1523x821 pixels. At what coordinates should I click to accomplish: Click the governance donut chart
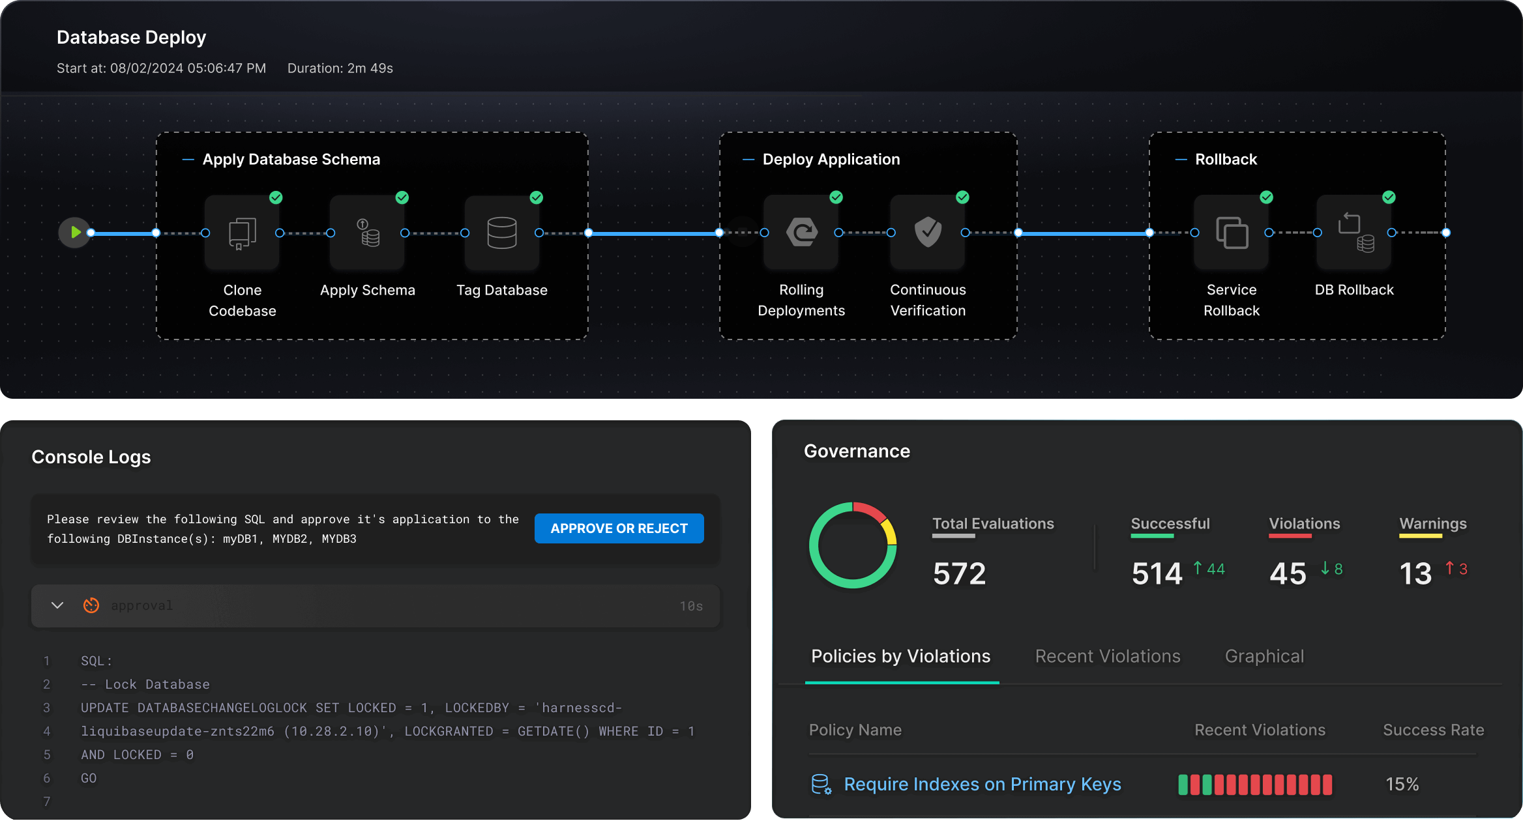pyautogui.click(x=853, y=545)
